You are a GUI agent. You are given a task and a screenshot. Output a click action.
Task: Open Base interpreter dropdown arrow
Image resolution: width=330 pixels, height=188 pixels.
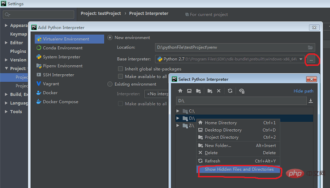[301, 59]
